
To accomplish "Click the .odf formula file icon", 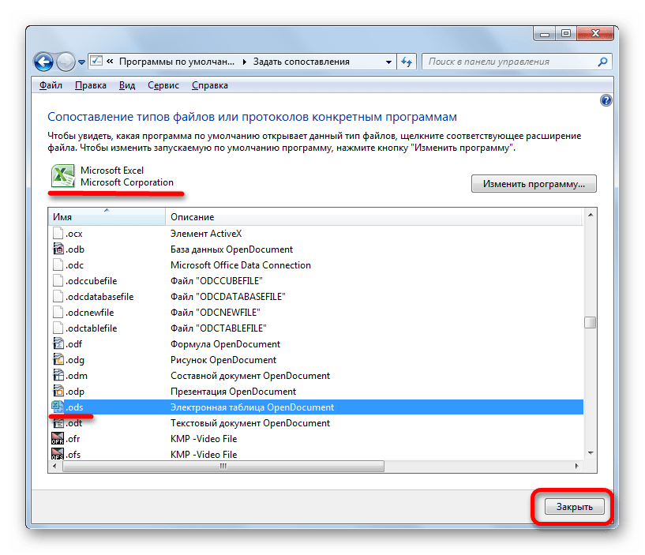I will 58,343.
